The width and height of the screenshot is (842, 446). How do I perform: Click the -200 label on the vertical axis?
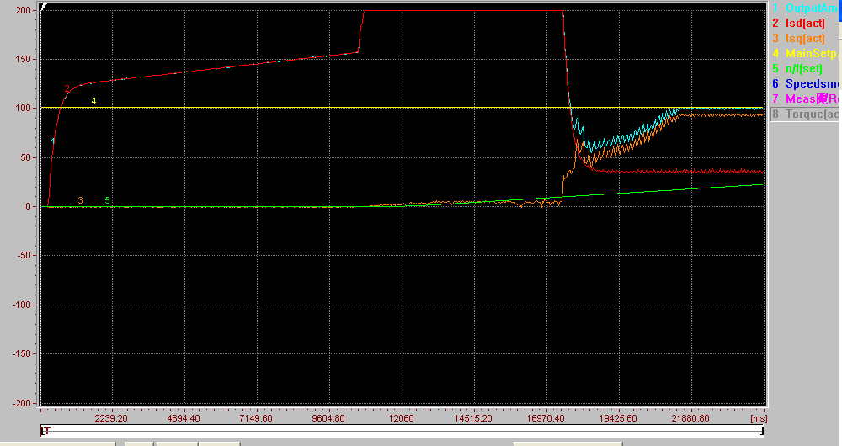point(22,403)
